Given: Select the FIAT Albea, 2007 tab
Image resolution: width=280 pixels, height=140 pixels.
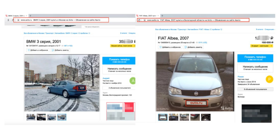Looking at the screenshot, I should coord(147,16).
